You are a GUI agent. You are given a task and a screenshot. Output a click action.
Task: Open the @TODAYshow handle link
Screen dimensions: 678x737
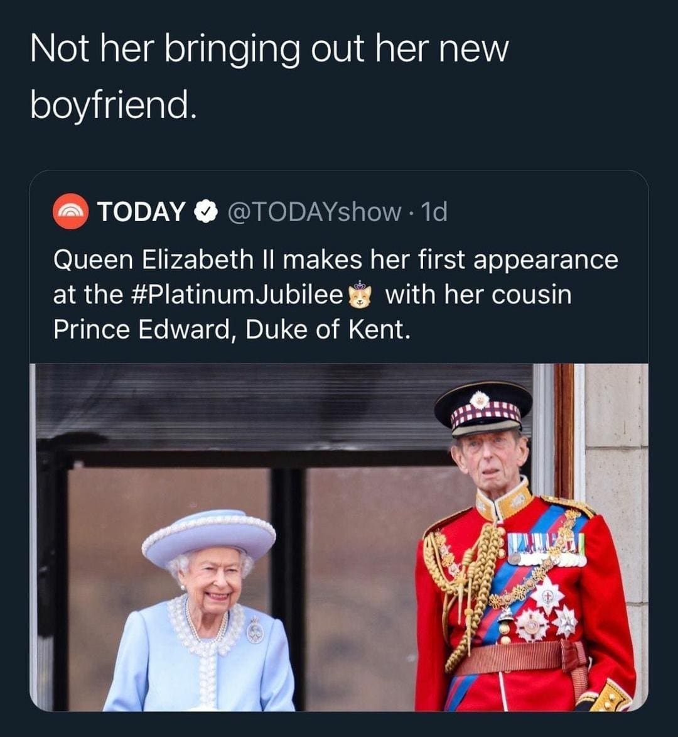pos(313,212)
